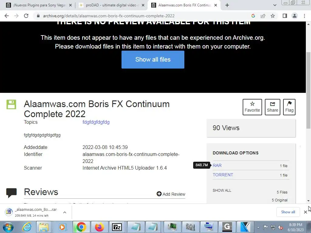The height and width of the screenshot is (233, 311).
Task: Click the Reviews speech bubble icon
Action: [12, 193]
